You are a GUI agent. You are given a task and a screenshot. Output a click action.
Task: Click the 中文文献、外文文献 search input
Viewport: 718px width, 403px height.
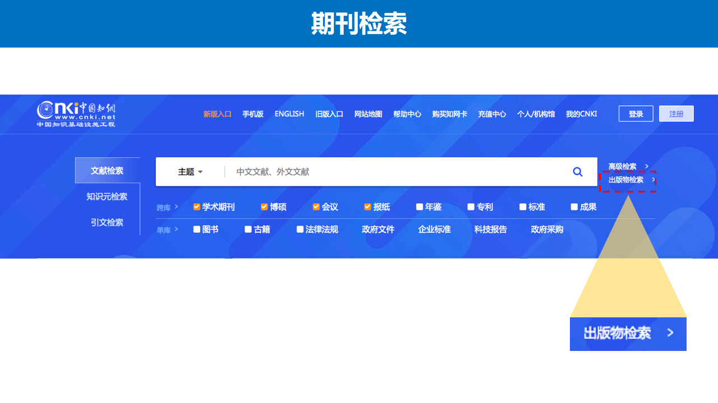[x=393, y=172]
